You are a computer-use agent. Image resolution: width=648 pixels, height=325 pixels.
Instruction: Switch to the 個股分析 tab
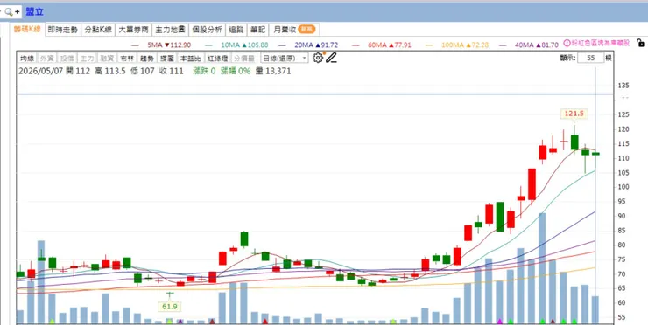[x=207, y=30]
